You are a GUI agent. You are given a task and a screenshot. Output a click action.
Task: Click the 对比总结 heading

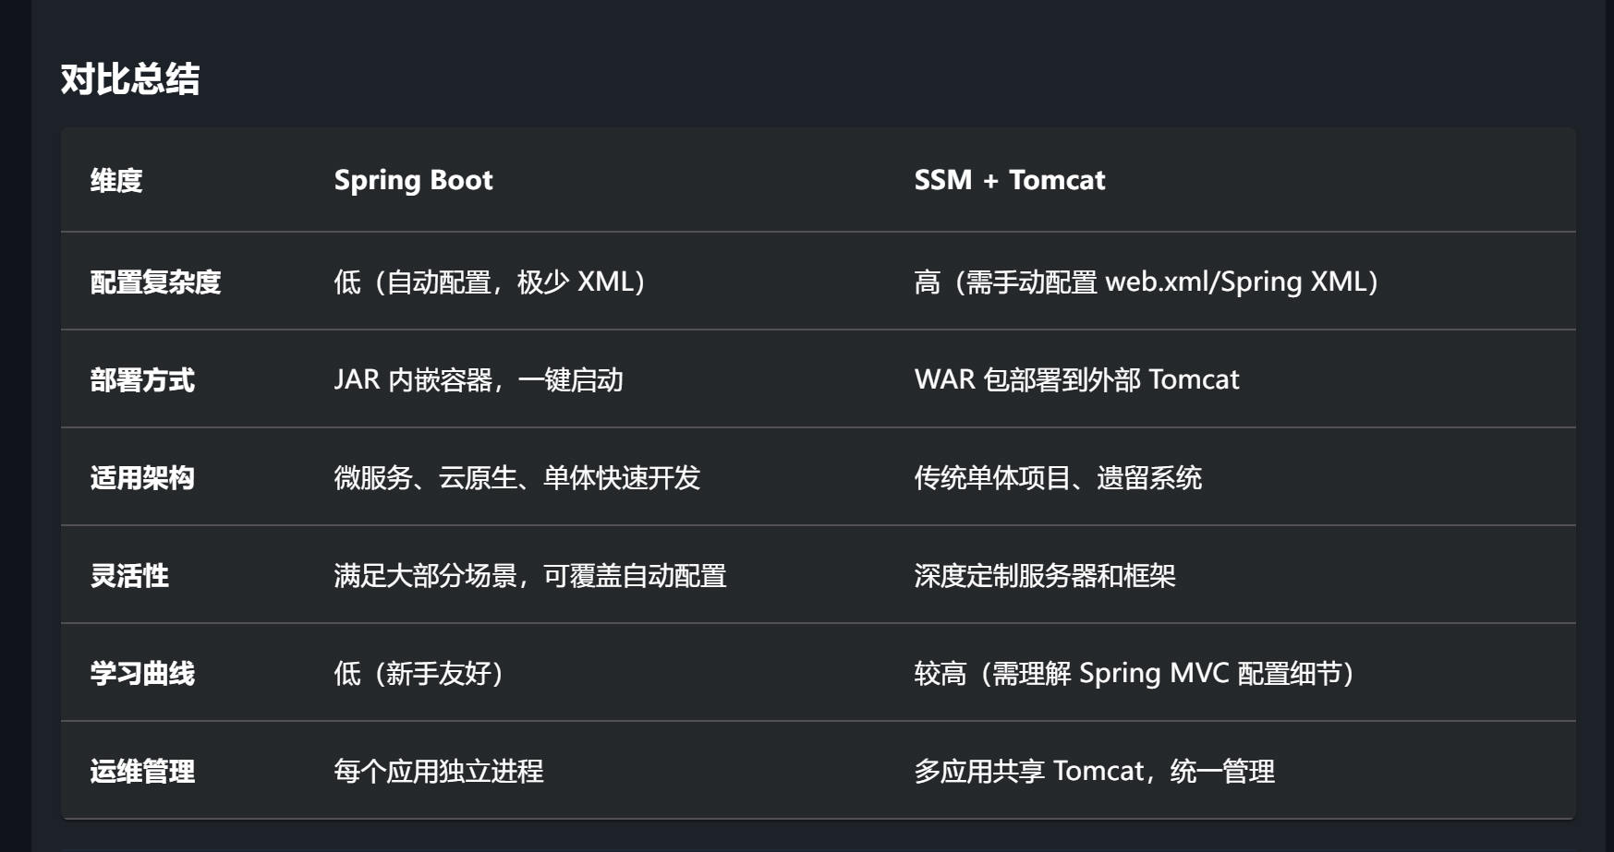[x=130, y=79]
